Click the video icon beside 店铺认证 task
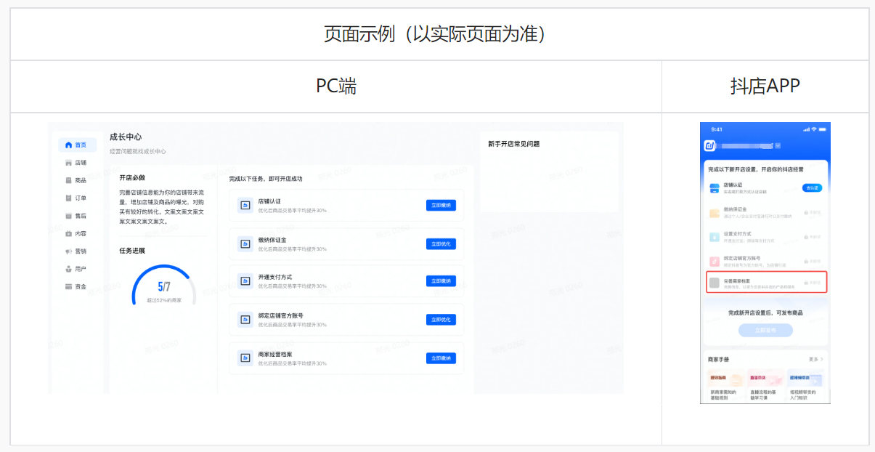 pyautogui.click(x=245, y=204)
